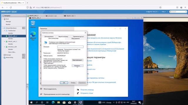This screenshot has height=105, width=188.
Task: Collapse the Virtual Machines tree node
Action: click(x=3, y=28)
